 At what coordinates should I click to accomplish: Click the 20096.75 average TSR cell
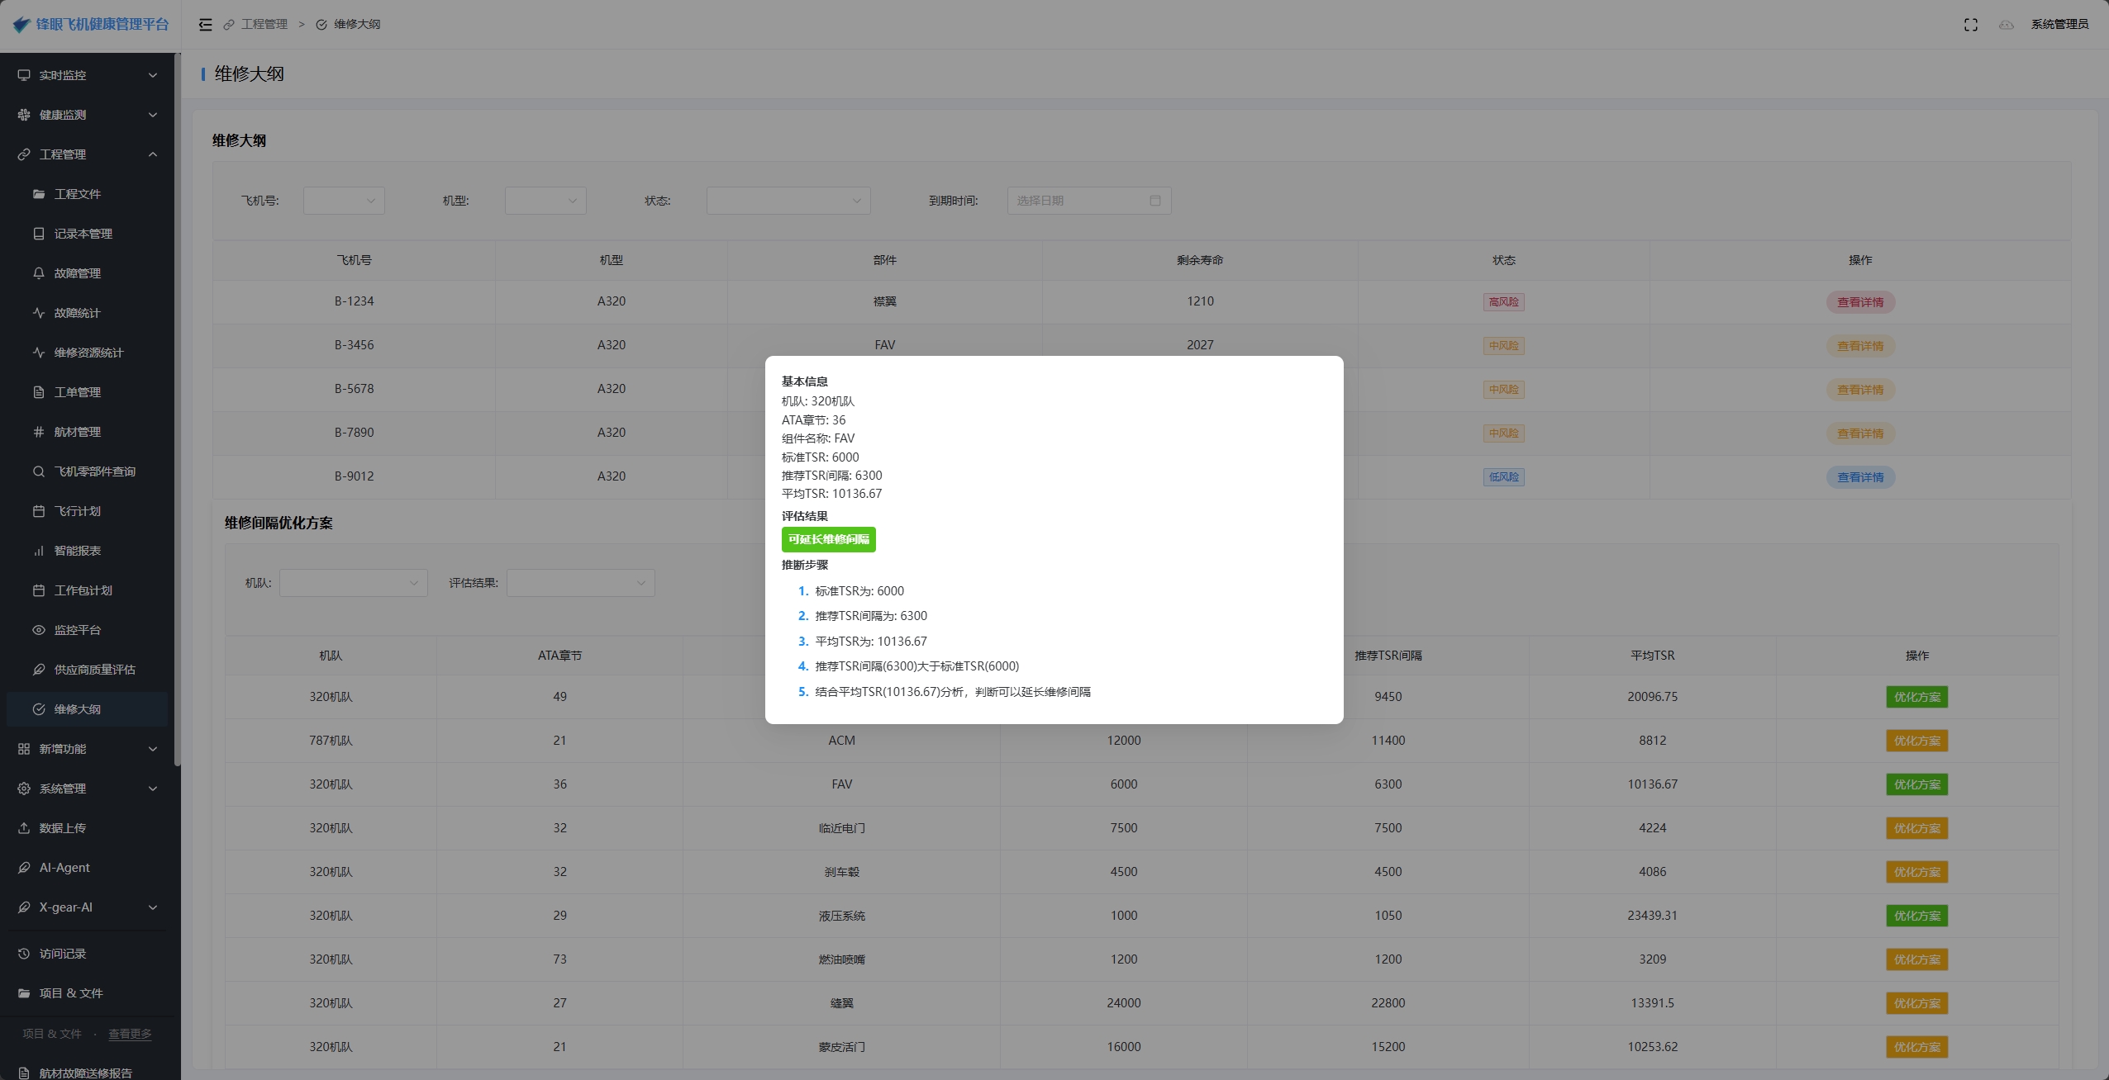1652,697
